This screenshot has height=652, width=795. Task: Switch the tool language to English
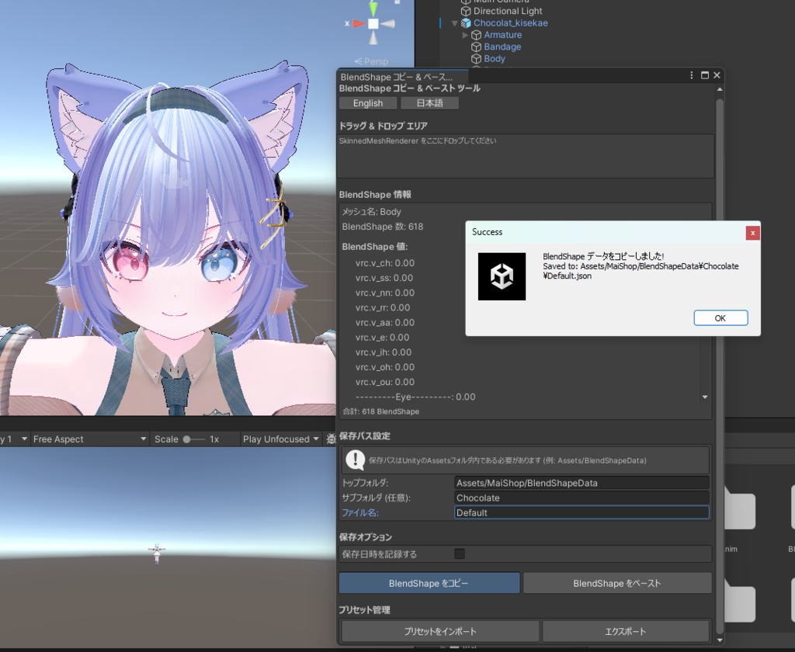coord(367,102)
